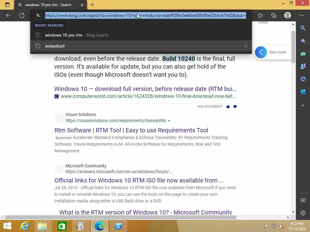Image resolution: width=310 pixels, height=232 pixels.
Task: Open the user profile avatar
Action: (288, 15)
